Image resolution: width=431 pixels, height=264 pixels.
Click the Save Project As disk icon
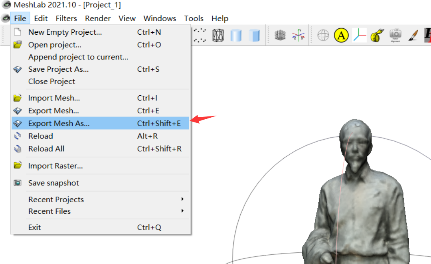tap(18, 69)
